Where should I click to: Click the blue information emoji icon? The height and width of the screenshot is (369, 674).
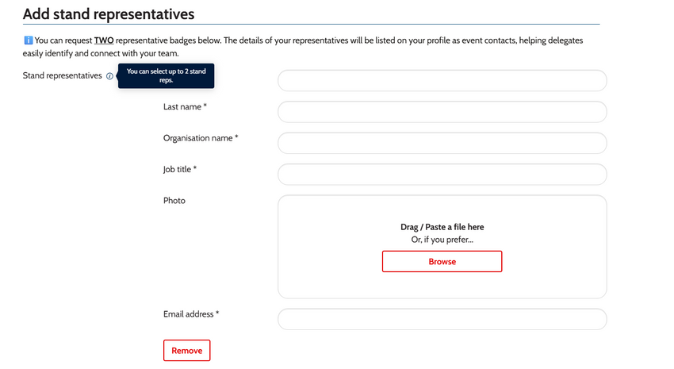tap(28, 40)
